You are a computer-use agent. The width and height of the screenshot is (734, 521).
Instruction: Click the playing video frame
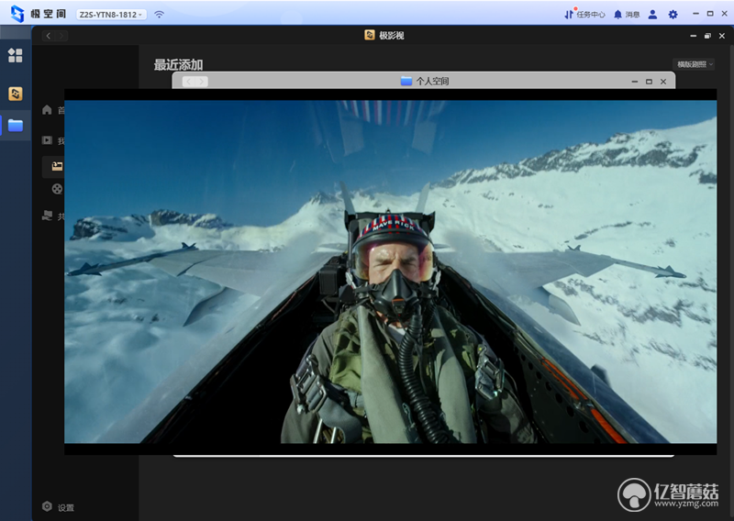tap(391, 272)
